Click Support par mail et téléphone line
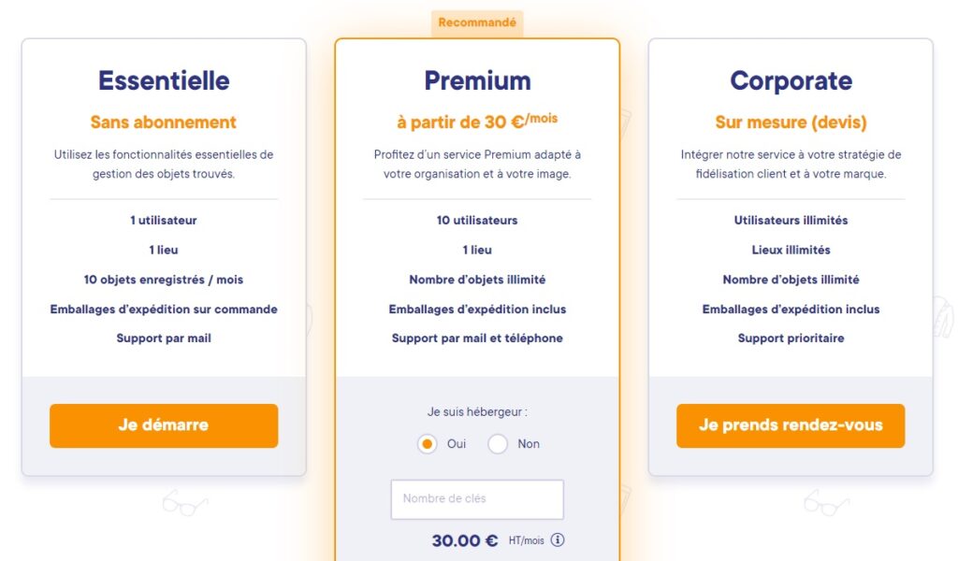Image resolution: width=958 pixels, height=561 pixels. coord(477,338)
